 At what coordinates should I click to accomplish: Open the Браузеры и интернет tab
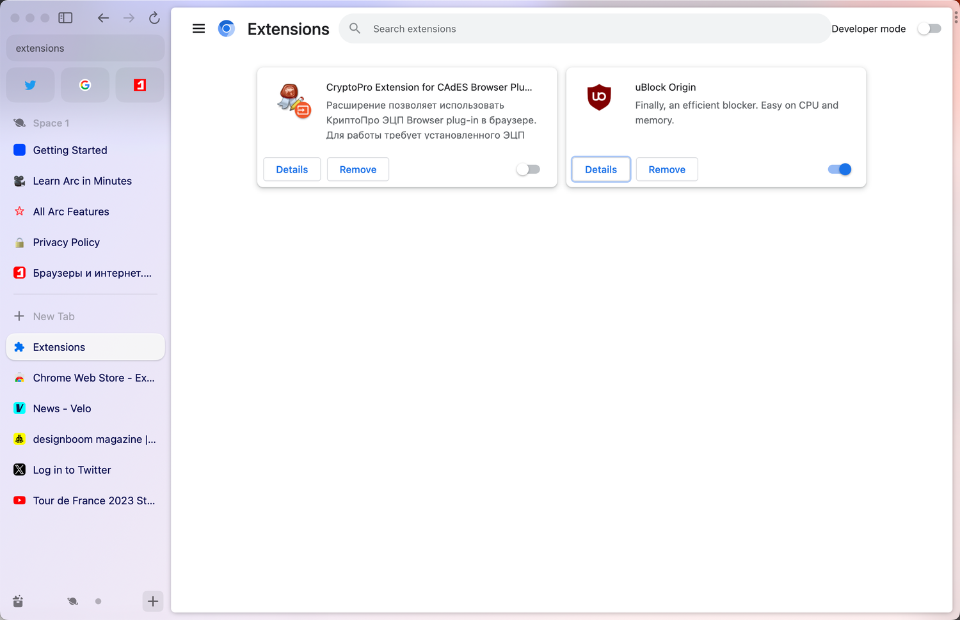click(x=85, y=273)
